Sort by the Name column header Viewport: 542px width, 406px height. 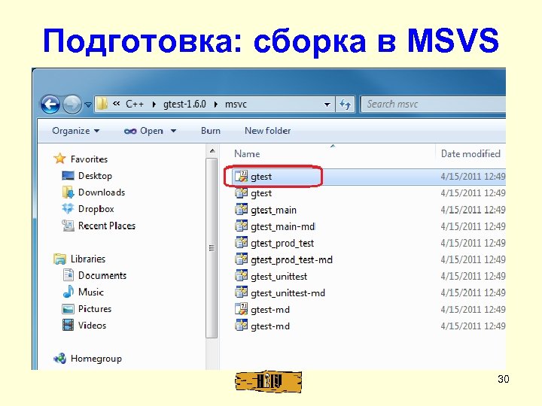click(247, 153)
